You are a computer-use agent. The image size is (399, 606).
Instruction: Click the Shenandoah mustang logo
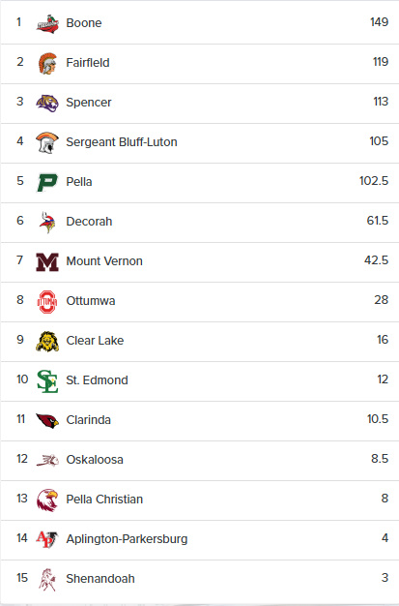click(x=47, y=579)
